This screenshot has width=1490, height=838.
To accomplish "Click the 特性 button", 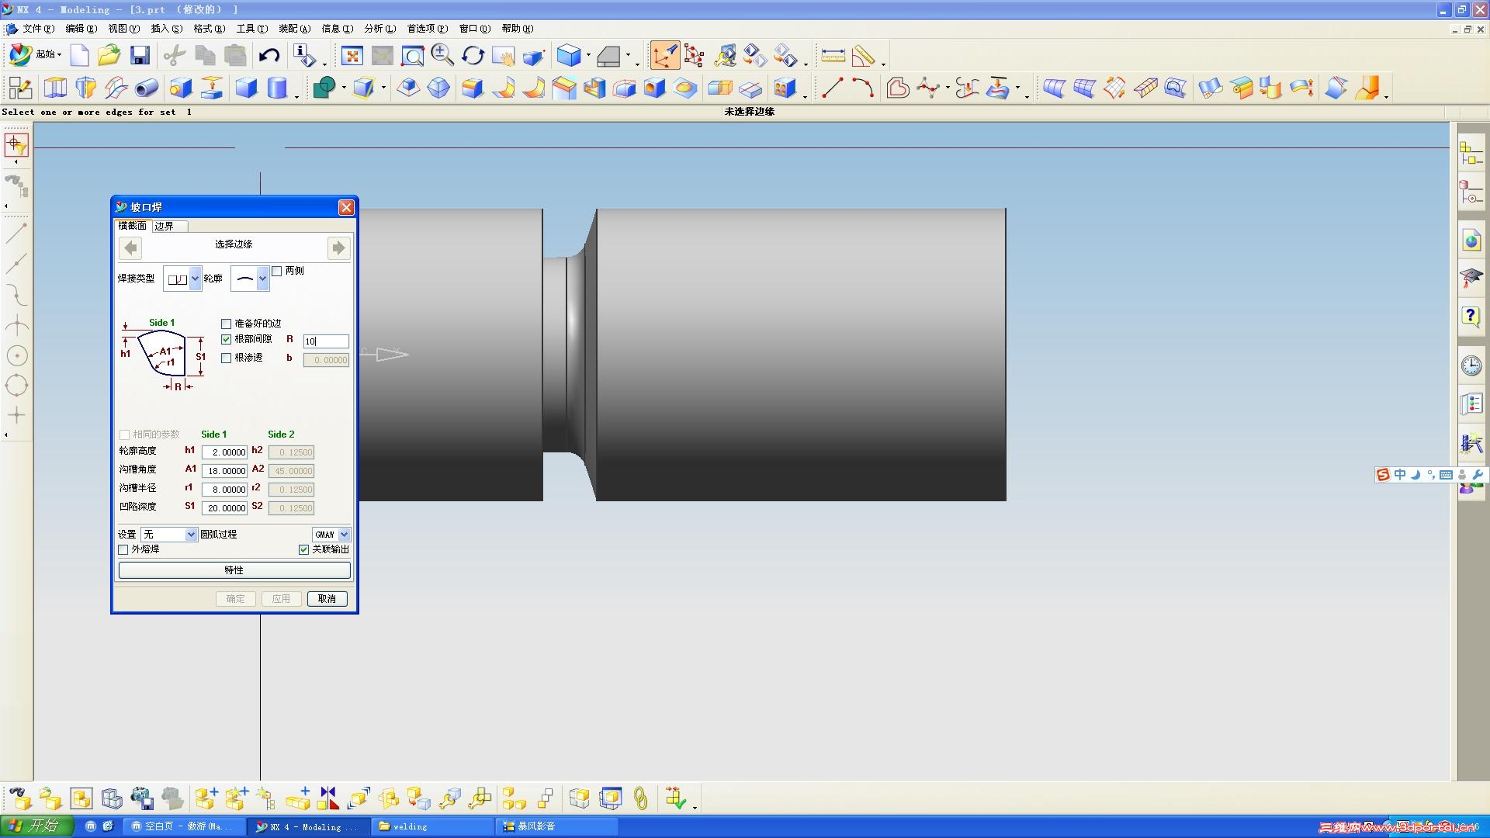I will click(234, 570).
